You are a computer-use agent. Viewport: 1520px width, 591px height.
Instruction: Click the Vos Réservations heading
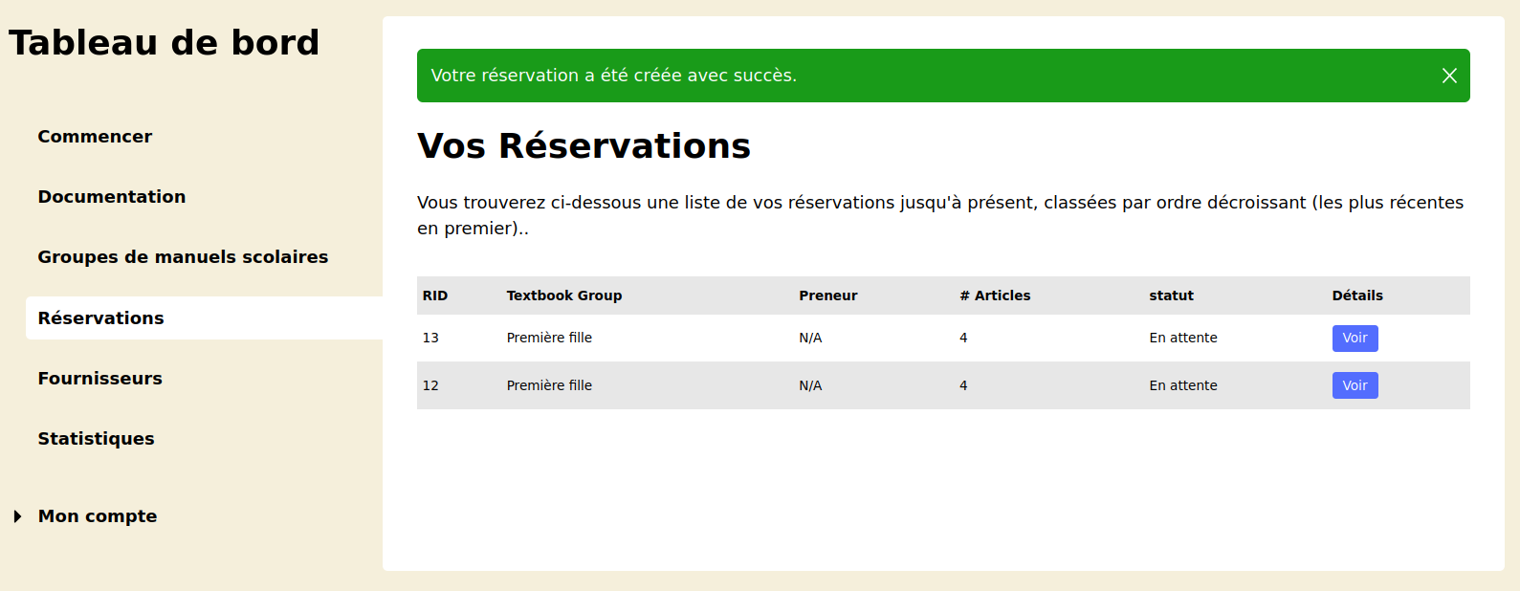[584, 146]
